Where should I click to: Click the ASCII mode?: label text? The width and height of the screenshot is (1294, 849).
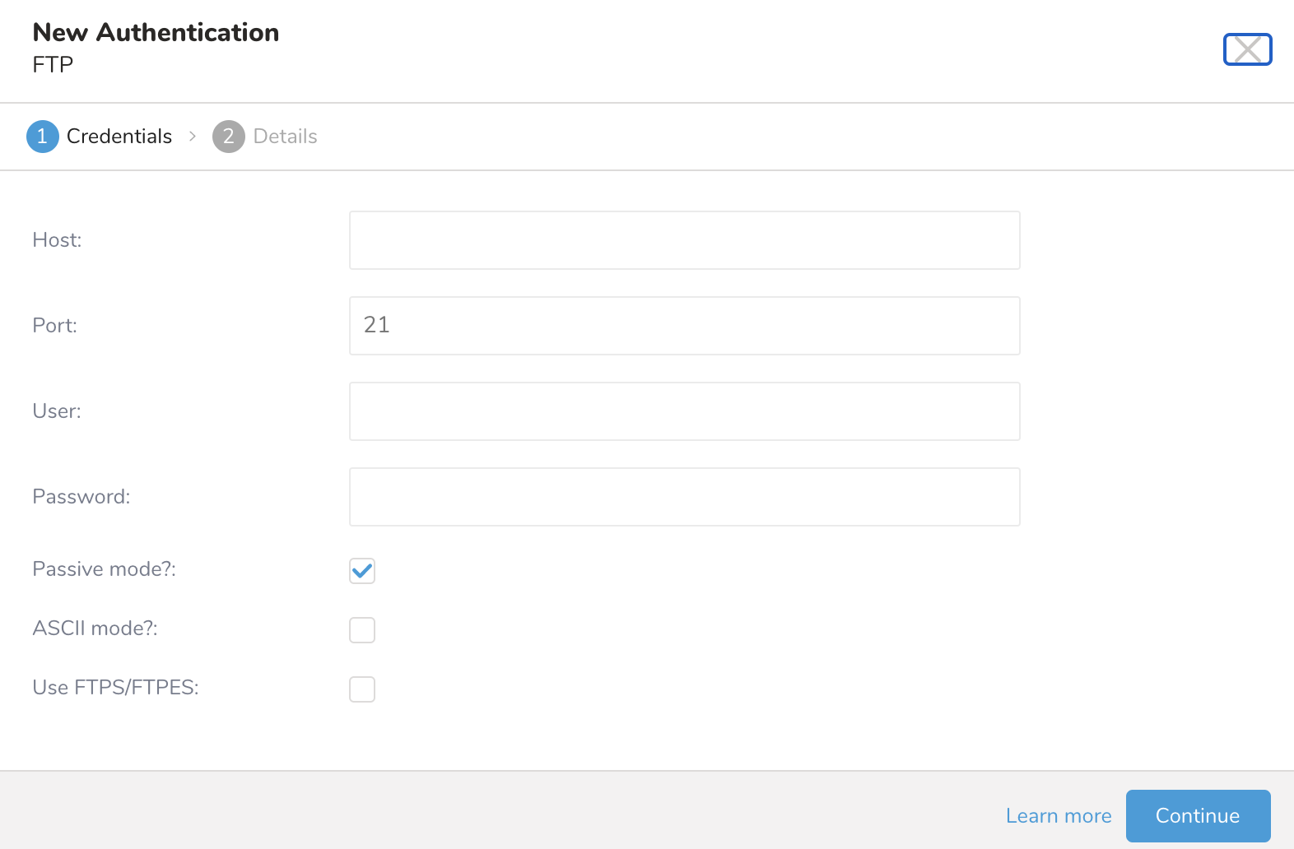pos(95,629)
